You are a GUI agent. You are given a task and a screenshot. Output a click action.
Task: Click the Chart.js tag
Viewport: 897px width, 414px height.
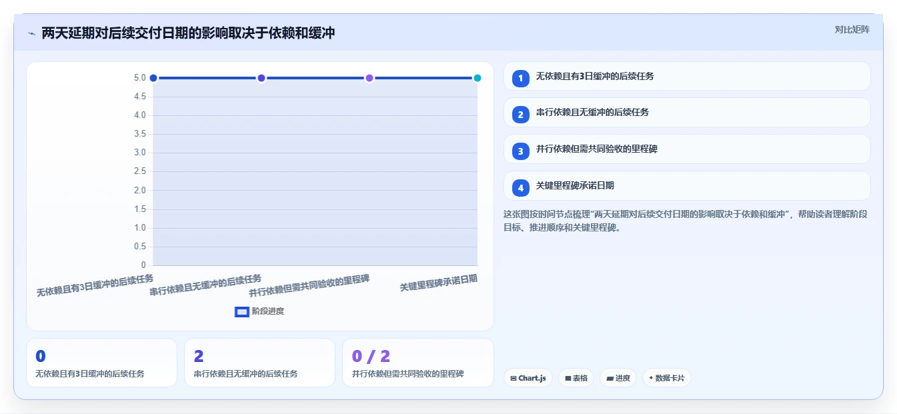528,378
